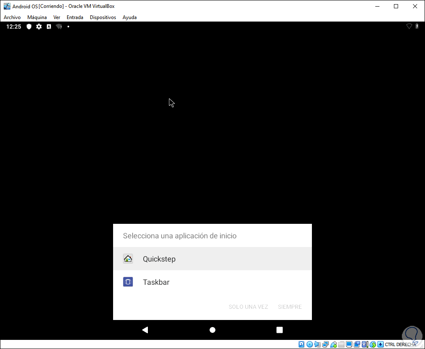Open the Entrada menu

pyautogui.click(x=75, y=17)
